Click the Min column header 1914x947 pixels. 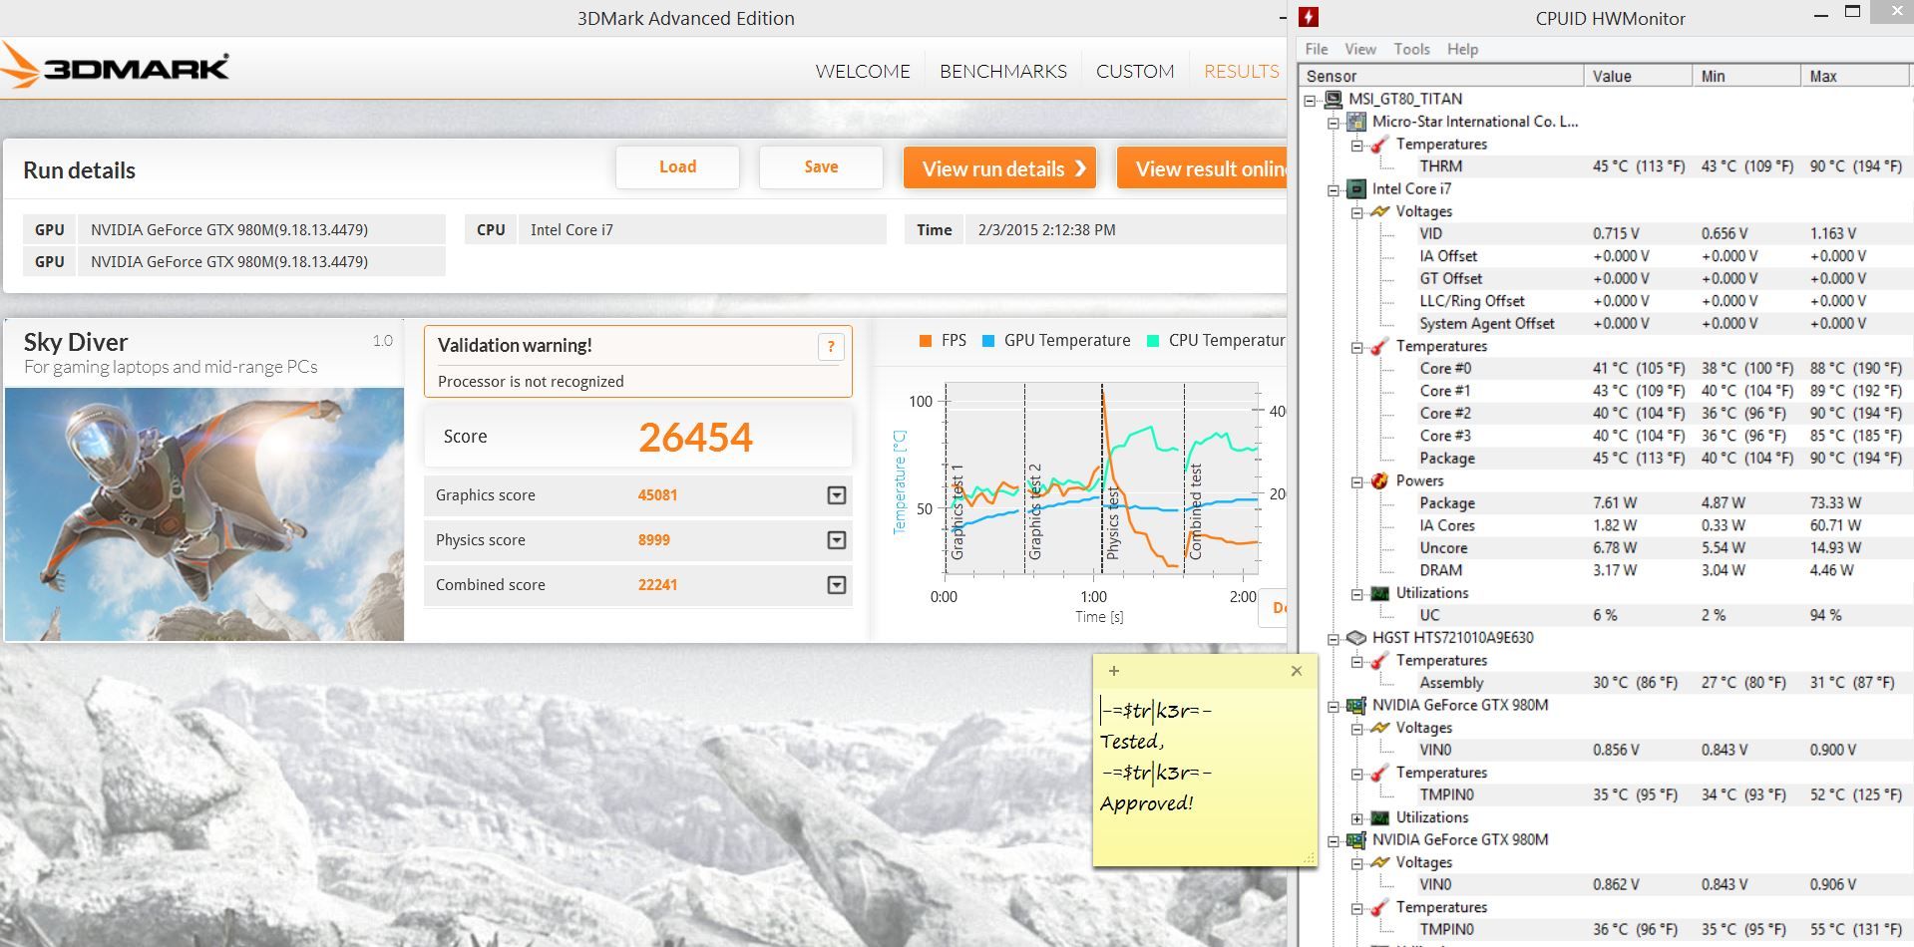point(1747,76)
